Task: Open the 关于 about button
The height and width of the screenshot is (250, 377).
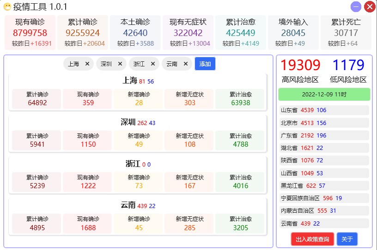Action: (x=347, y=239)
